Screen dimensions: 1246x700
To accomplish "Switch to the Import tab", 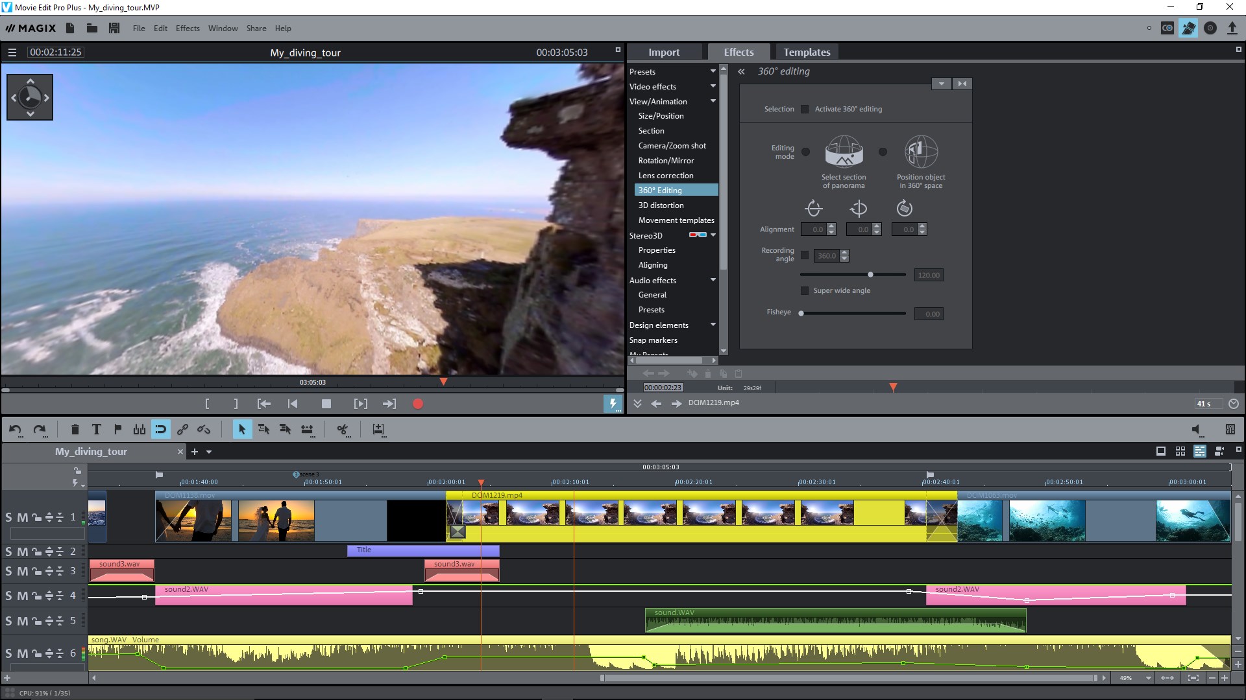I will [x=664, y=52].
